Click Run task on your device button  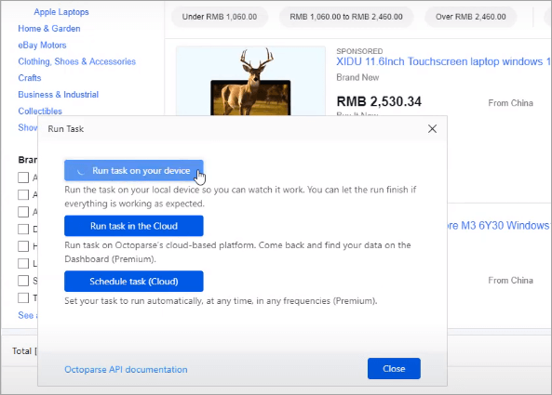tap(134, 170)
